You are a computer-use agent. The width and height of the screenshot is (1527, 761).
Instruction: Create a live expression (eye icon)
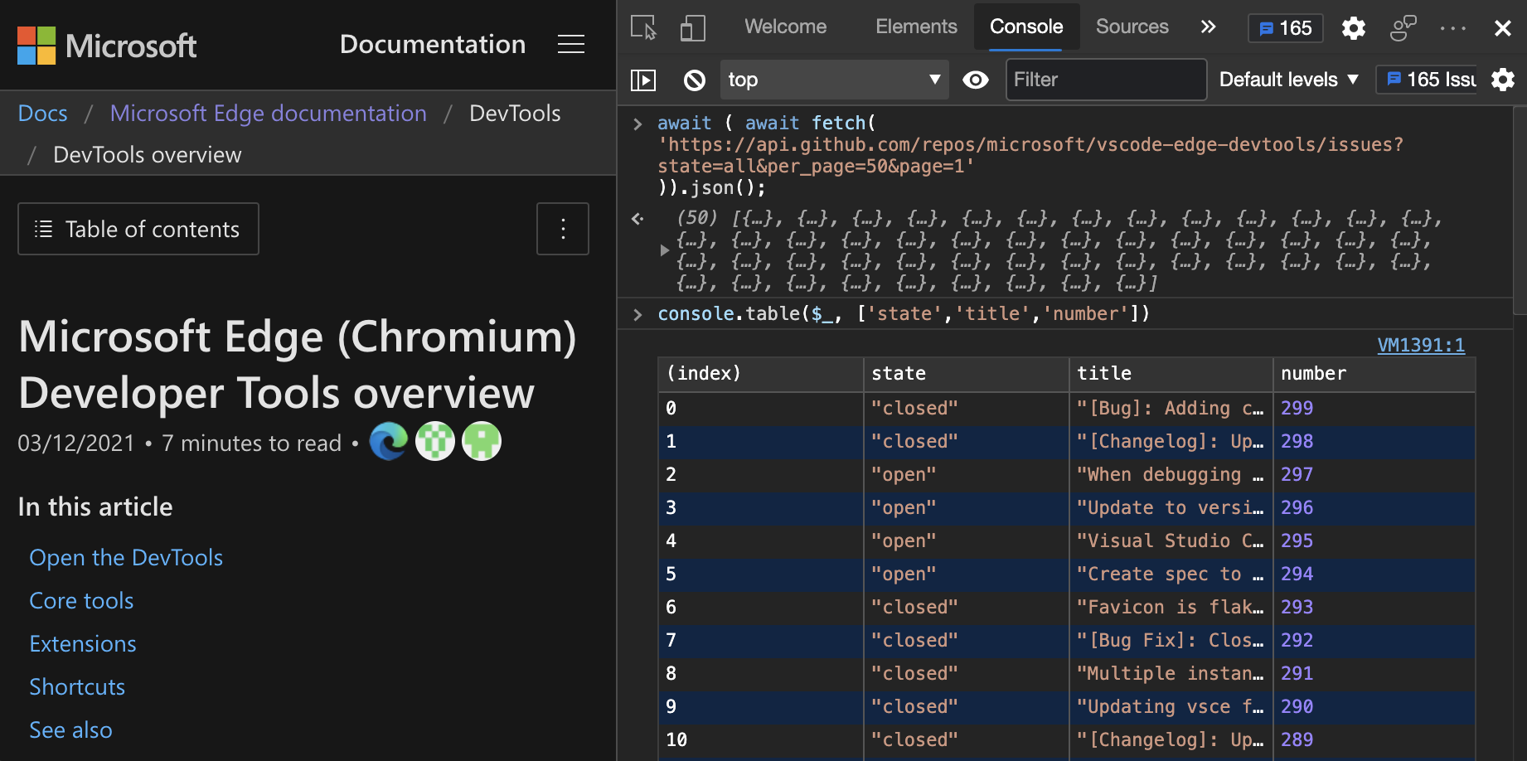click(976, 80)
